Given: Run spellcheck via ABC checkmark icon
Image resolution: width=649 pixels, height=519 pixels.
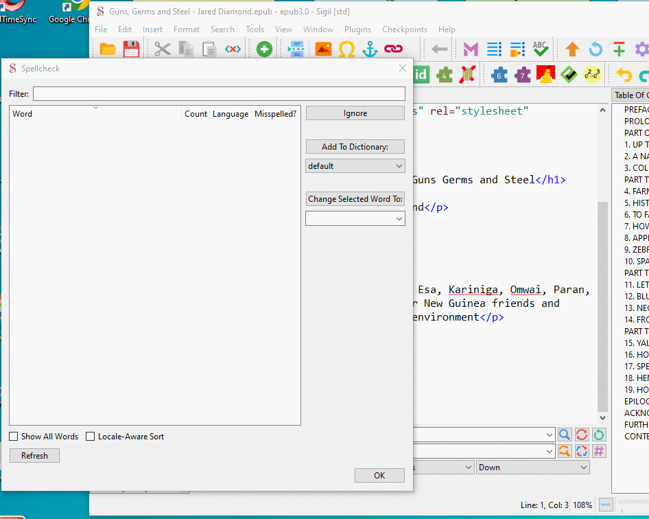Looking at the screenshot, I should click(541, 49).
